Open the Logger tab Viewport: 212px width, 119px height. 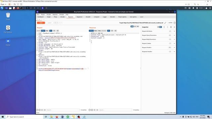pyautogui.click(x=105, y=17)
